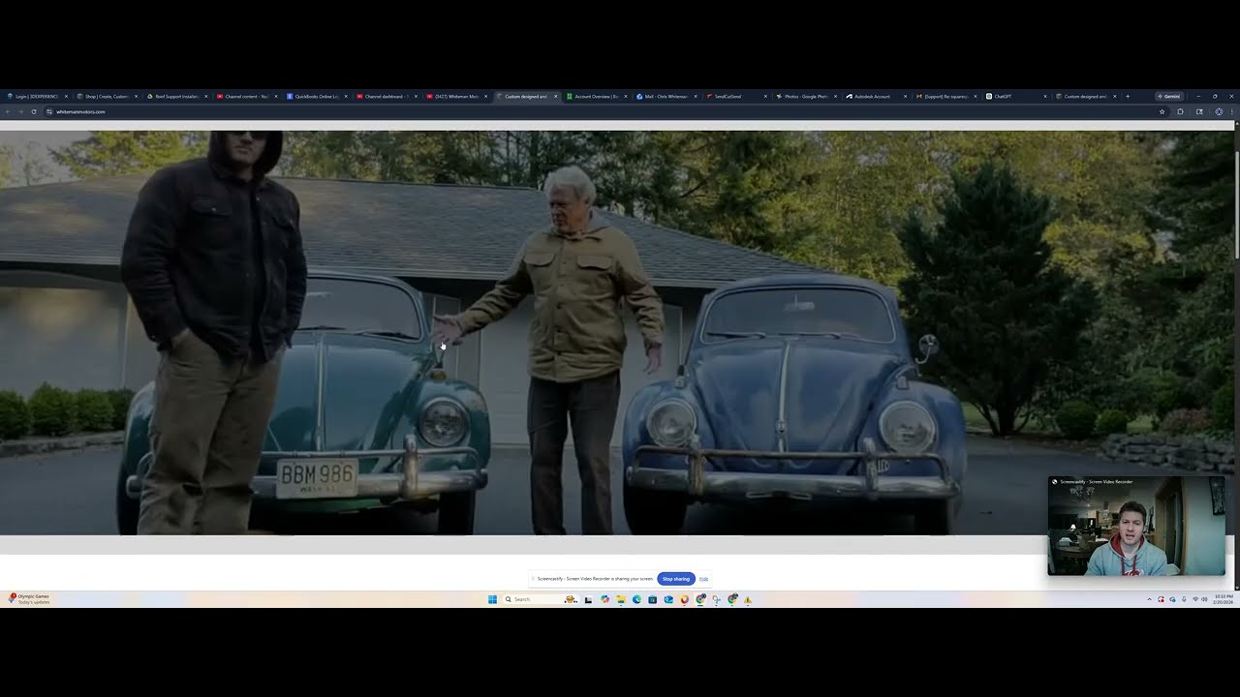This screenshot has height=697, width=1240.
Task: Open the taskbar clock and date
Action: coord(1224,599)
